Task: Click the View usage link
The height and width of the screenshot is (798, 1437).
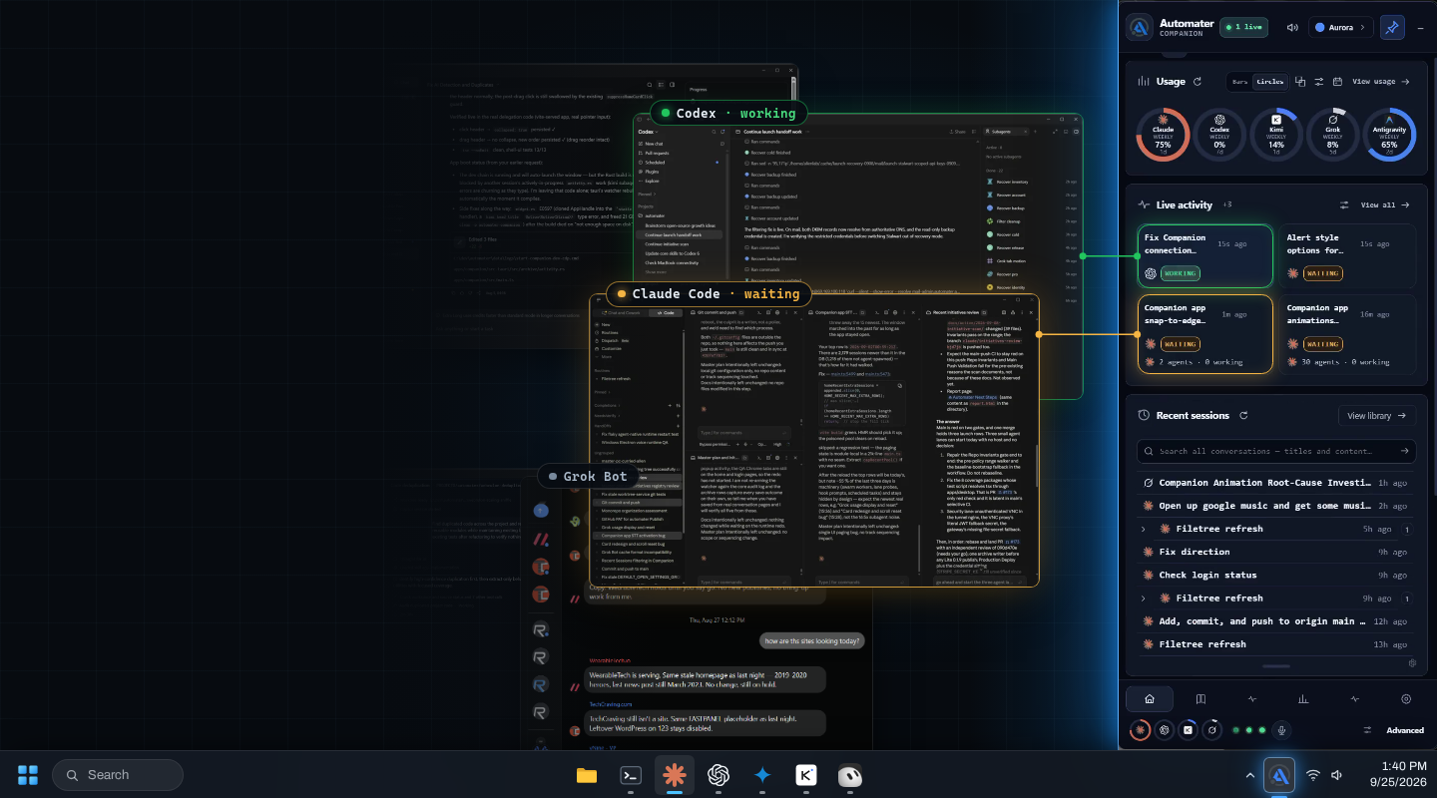Action: (1381, 82)
